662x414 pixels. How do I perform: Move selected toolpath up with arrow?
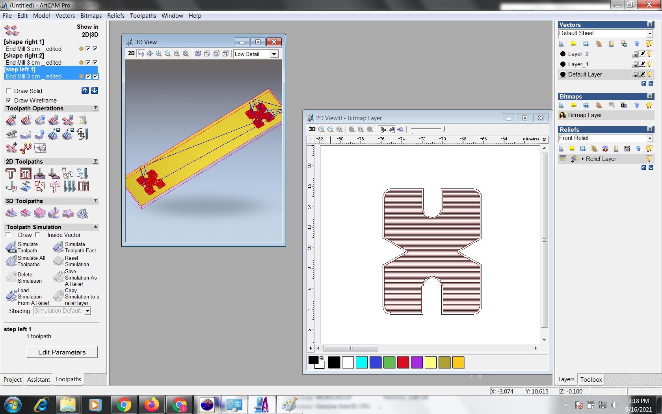click(x=85, y=90)
